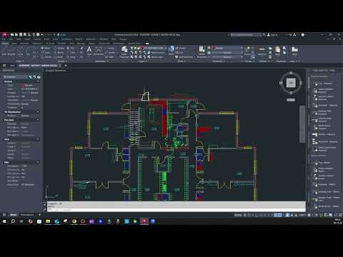Select the Polyline tool in the ribbon
The image size is (343, 257).
tap(11, 51)
